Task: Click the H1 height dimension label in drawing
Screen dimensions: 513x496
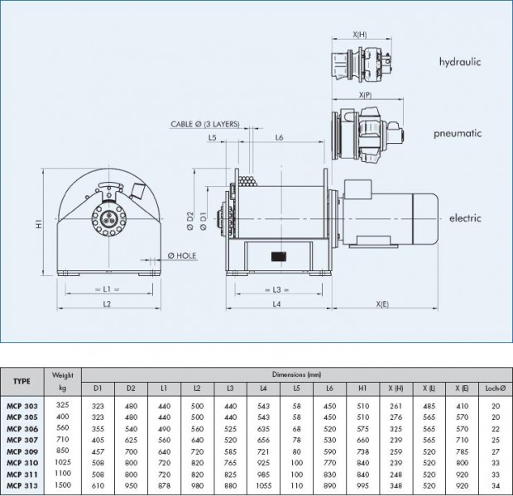Action: click(40, 223)
